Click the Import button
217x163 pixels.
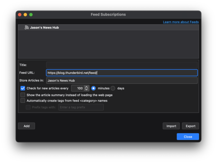click(171, 126)
